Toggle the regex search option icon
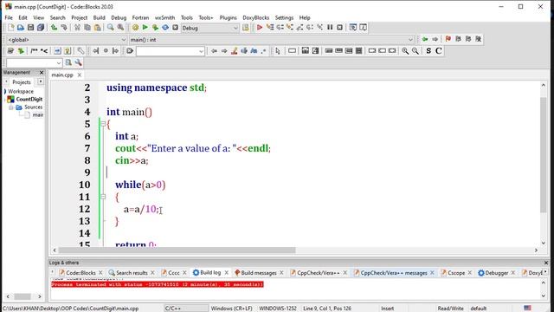 pyautogui.click(x=263, y=51)
